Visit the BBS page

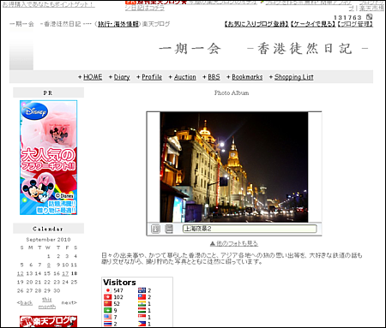pyautogui.click(x=214, y=77)
